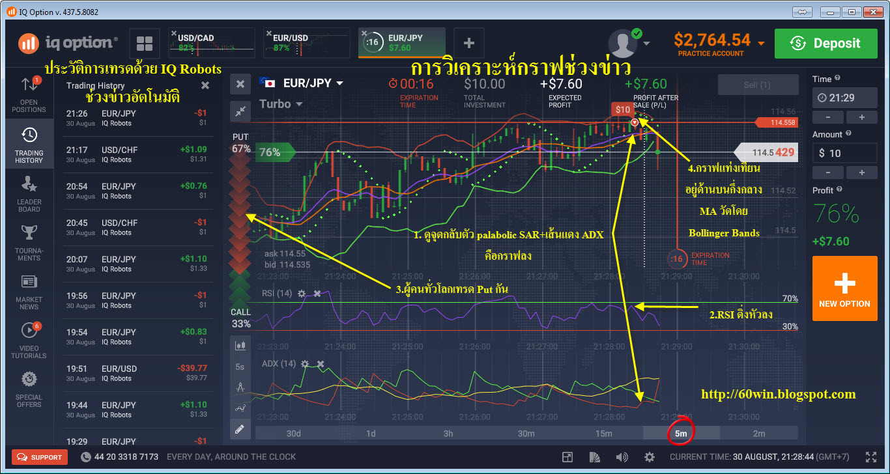Add a new asset tab with plus
Image resolution: width=890 pixels, height=474 pixels.
click(468, 44)
